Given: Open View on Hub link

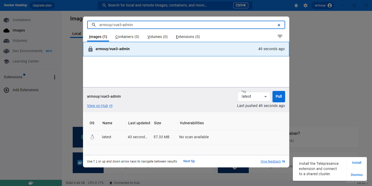Looking at the screenshot, I should 97,106.
